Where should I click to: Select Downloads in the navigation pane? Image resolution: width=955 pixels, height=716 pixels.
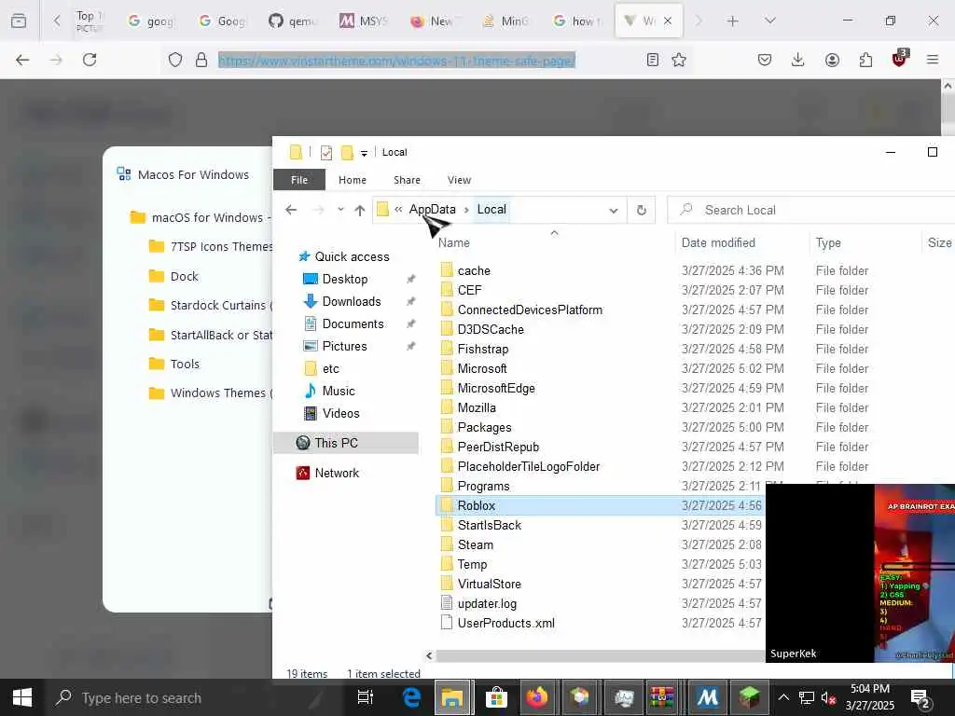click(351, 301)
